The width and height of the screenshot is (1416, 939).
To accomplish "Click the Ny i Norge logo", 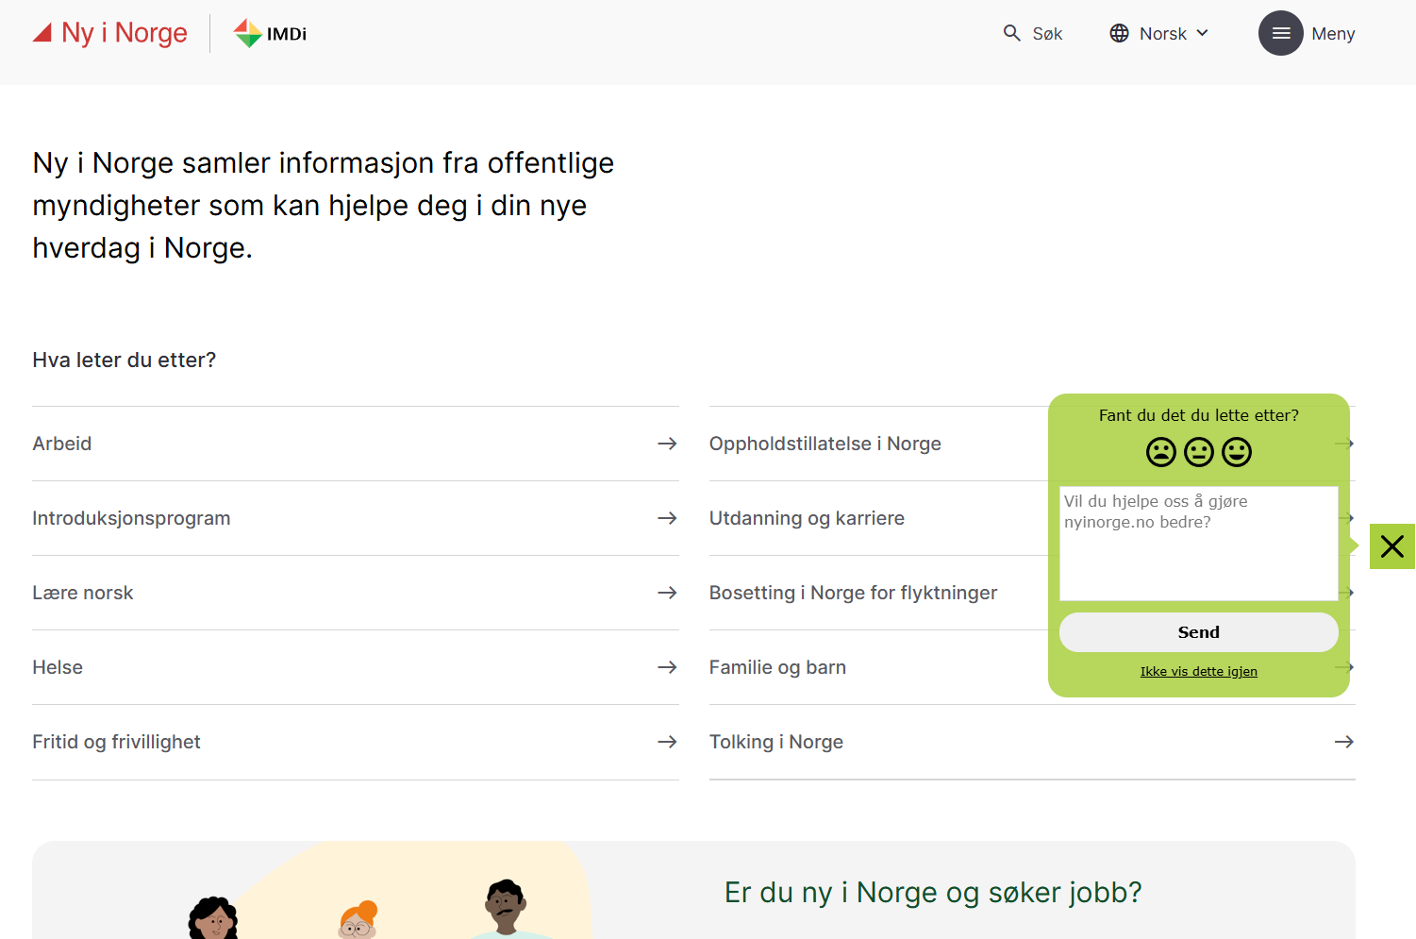I will click(110, 33).
